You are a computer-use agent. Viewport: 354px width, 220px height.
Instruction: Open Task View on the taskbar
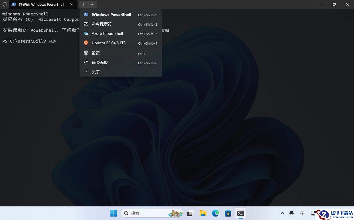point(190,213)
